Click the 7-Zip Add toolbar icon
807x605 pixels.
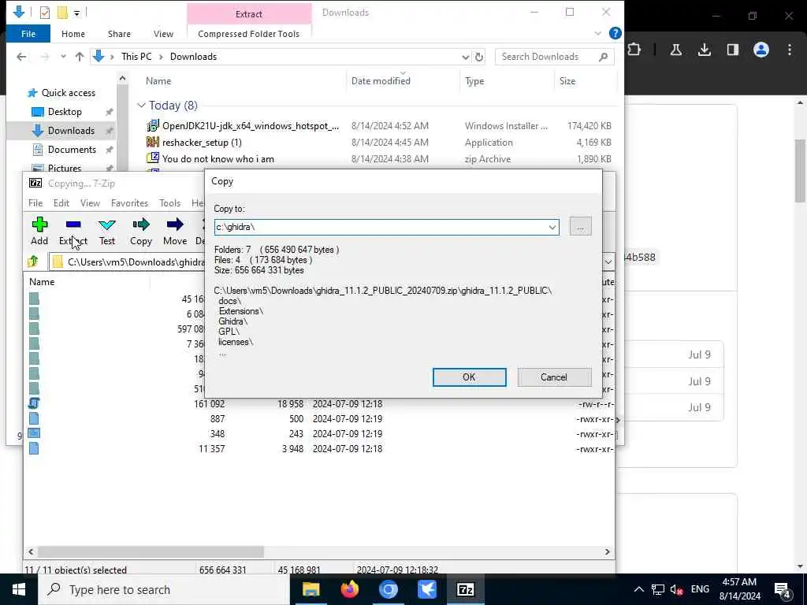[39, 231]
